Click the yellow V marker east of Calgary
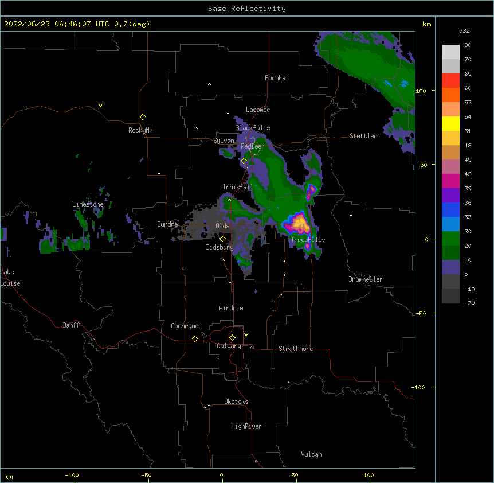The width and height of the screenshot is (494, 483). tap(246, 335)
